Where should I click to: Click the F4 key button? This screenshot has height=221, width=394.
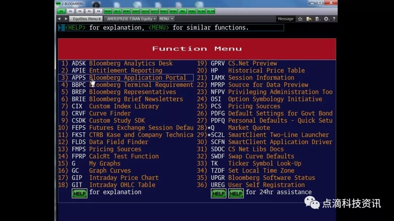coord(98,11)
